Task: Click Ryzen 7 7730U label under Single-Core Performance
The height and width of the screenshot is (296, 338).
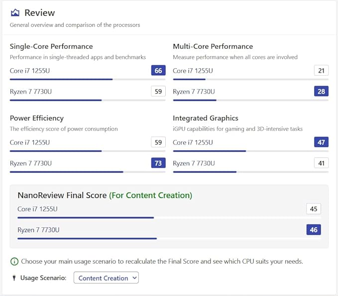Action: (31, 92)
